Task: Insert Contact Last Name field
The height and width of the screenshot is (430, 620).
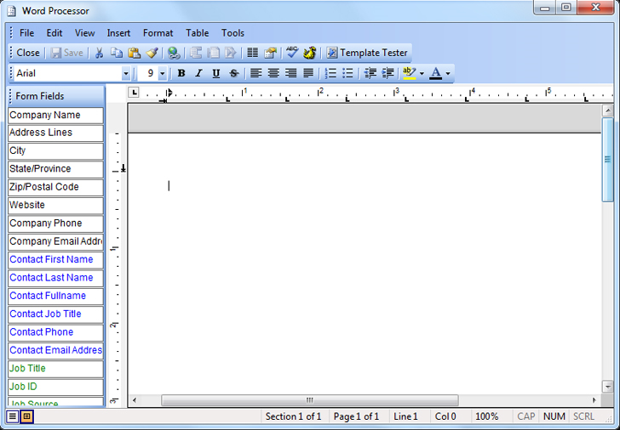Action: click(x=55, y=278)
